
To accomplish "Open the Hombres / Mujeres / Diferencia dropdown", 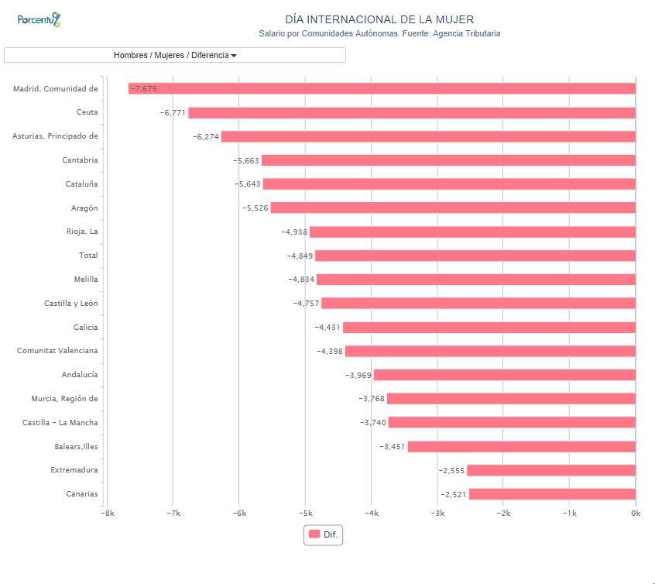I will 175,55.
